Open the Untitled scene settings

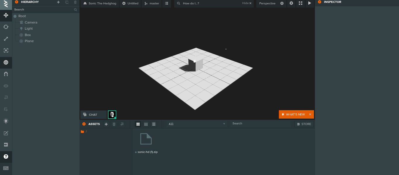pos(130,3)
